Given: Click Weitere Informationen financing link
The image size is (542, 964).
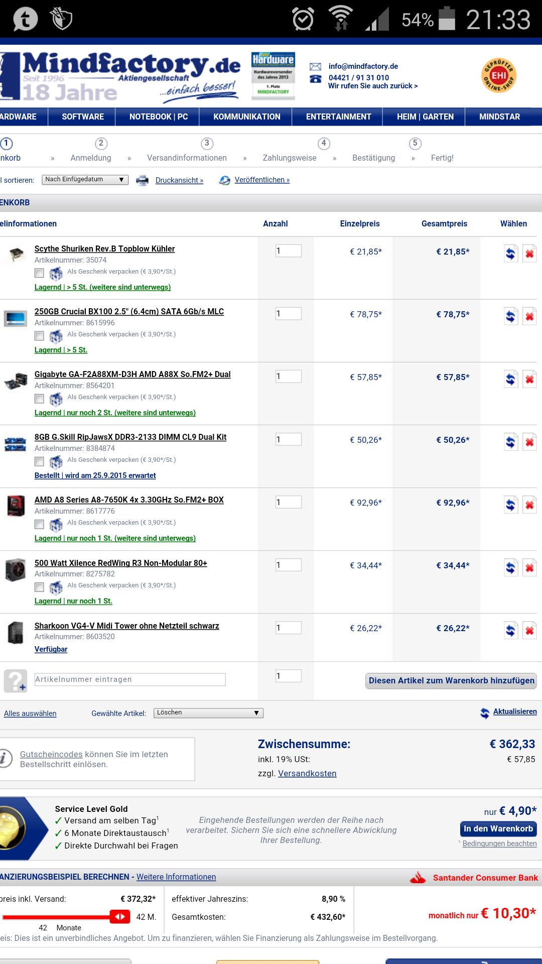Looking at the screenshot, I should pos(176,877).
